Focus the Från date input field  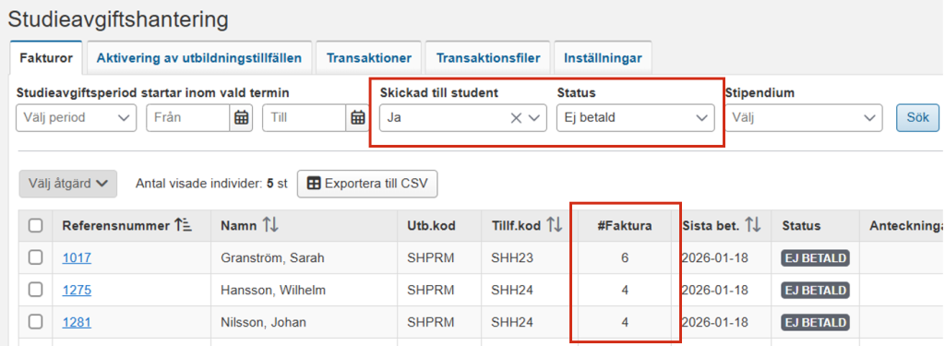coord(188,117)
